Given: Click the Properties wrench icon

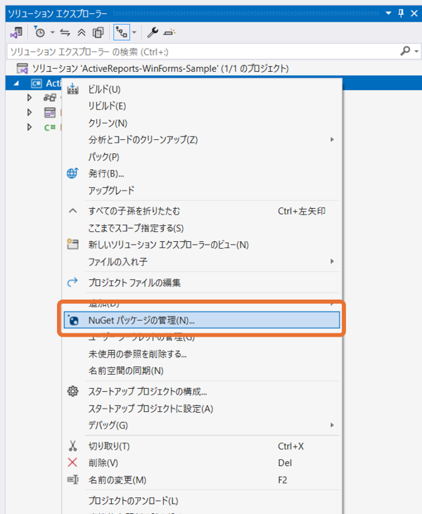Looking at the screenshot, I should click(153, 32).
